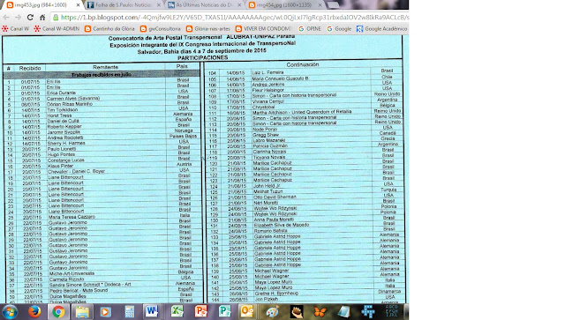Click the 'Grethe H. Bjornhaug' entry
Screen dimensions: 565x320
[276, 294]
